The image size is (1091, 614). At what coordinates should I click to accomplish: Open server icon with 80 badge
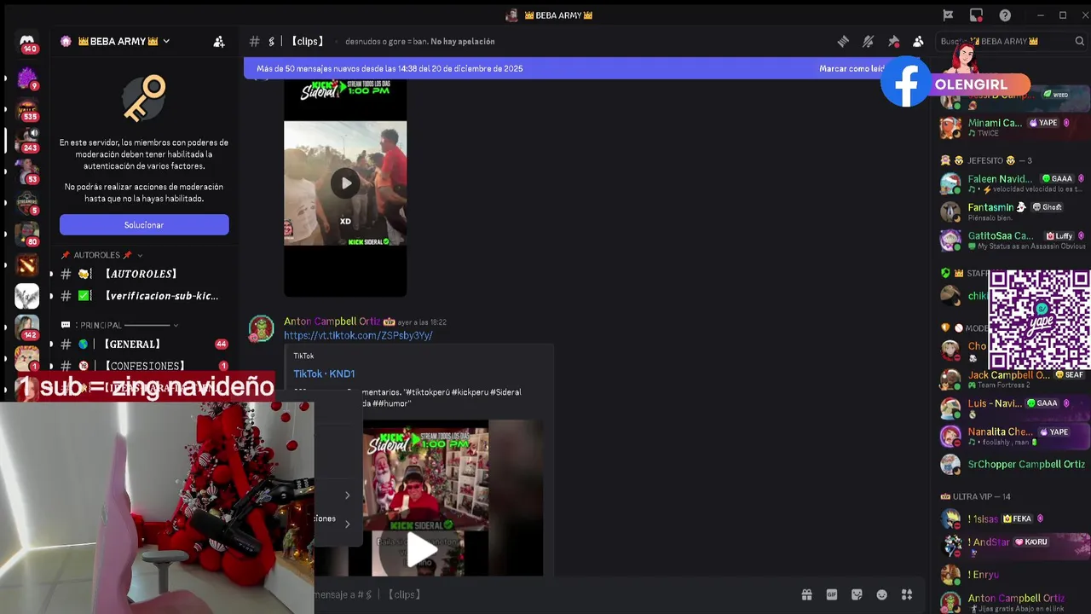(x=27, y=234)
